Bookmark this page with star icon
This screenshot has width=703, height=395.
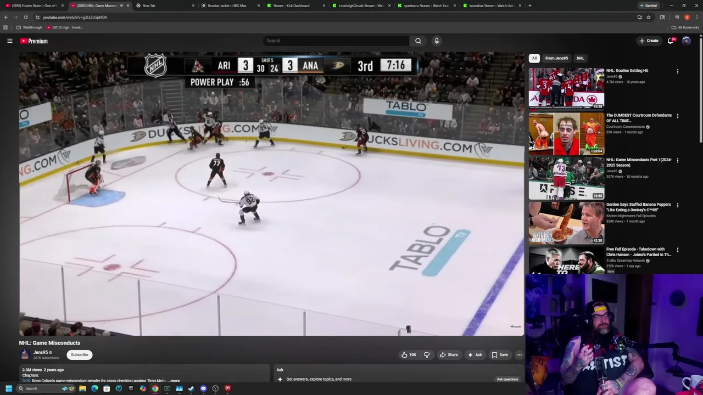pos(649,17)
